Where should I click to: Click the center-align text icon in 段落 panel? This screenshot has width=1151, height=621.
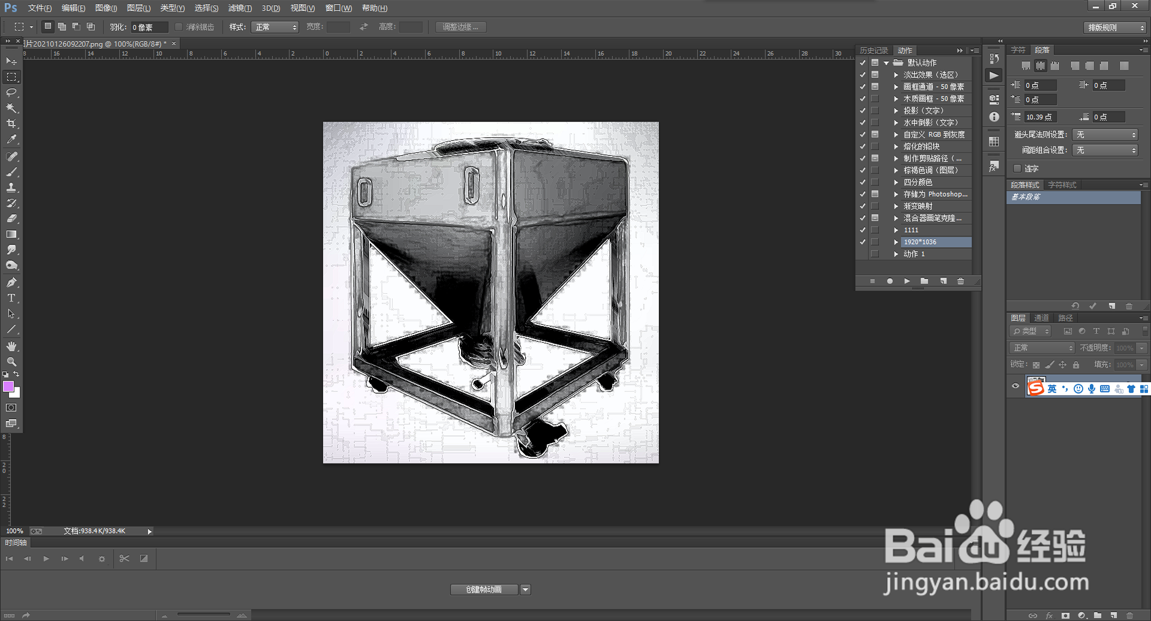pos(1041,66)
